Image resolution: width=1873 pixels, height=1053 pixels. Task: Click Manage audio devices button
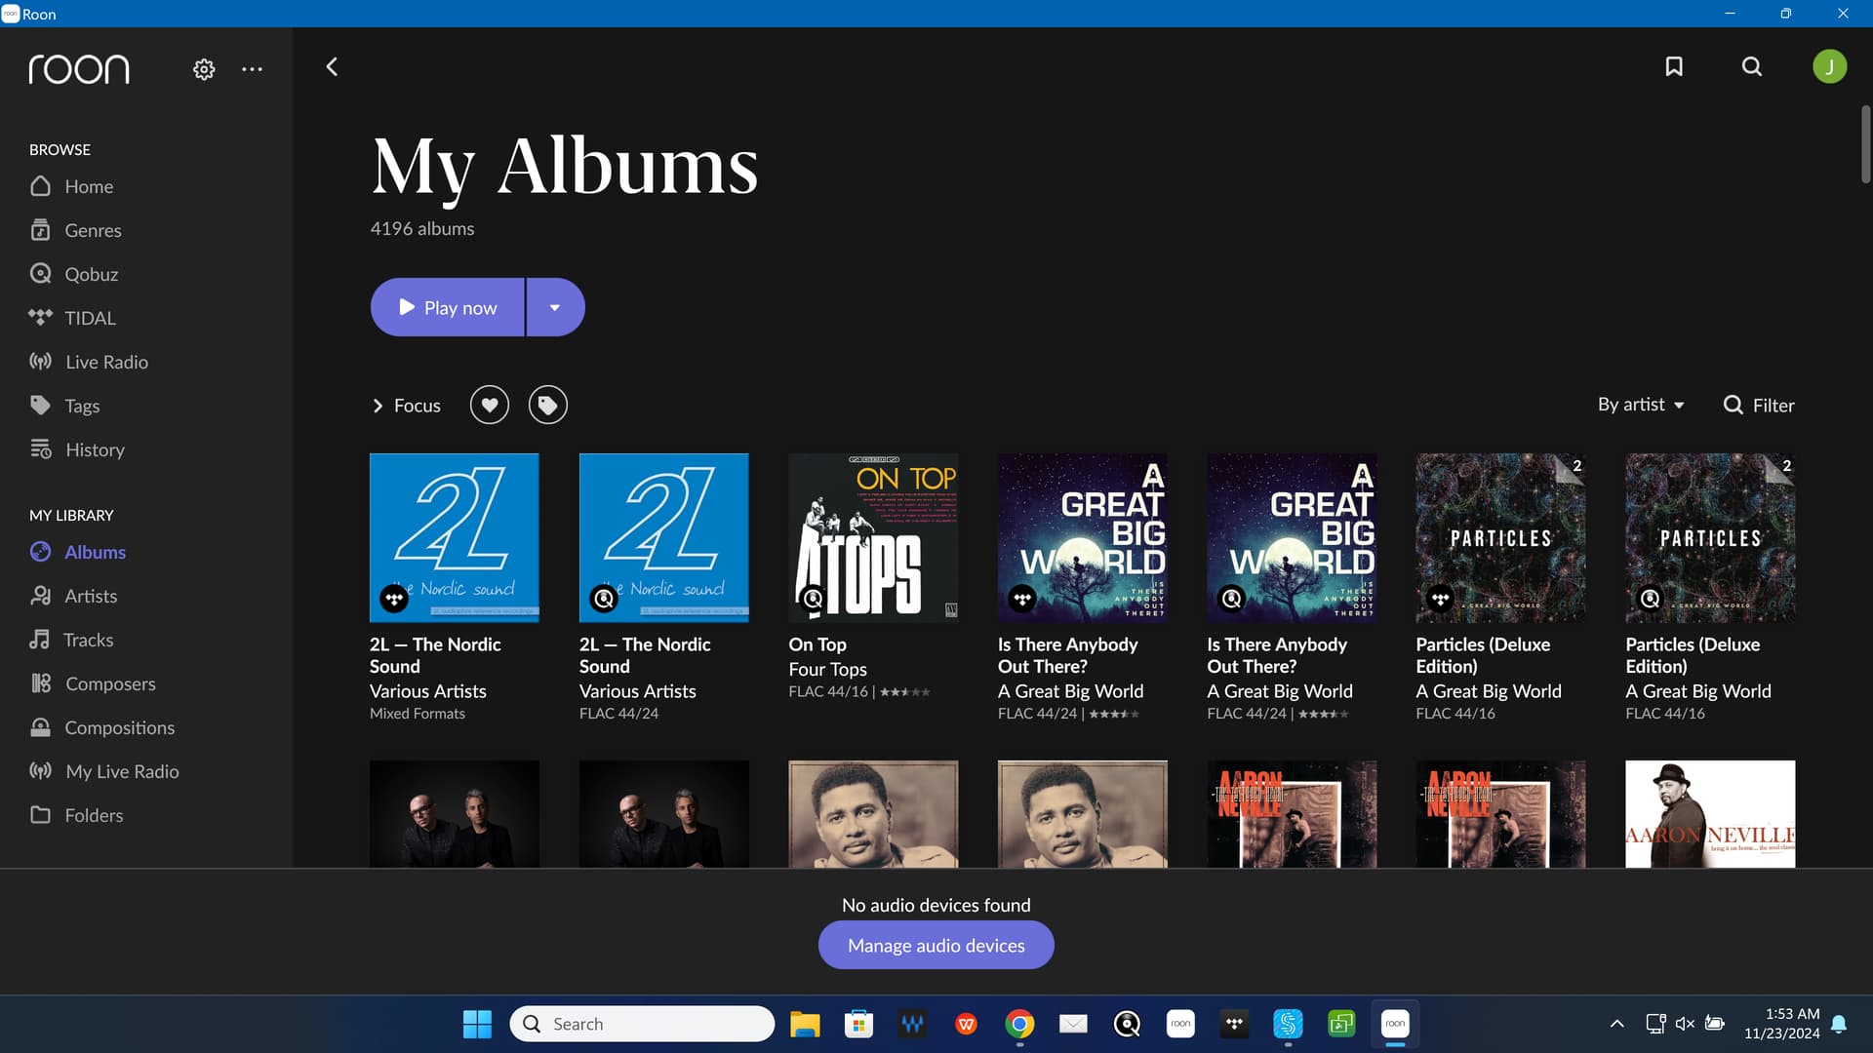pos(936,945)
